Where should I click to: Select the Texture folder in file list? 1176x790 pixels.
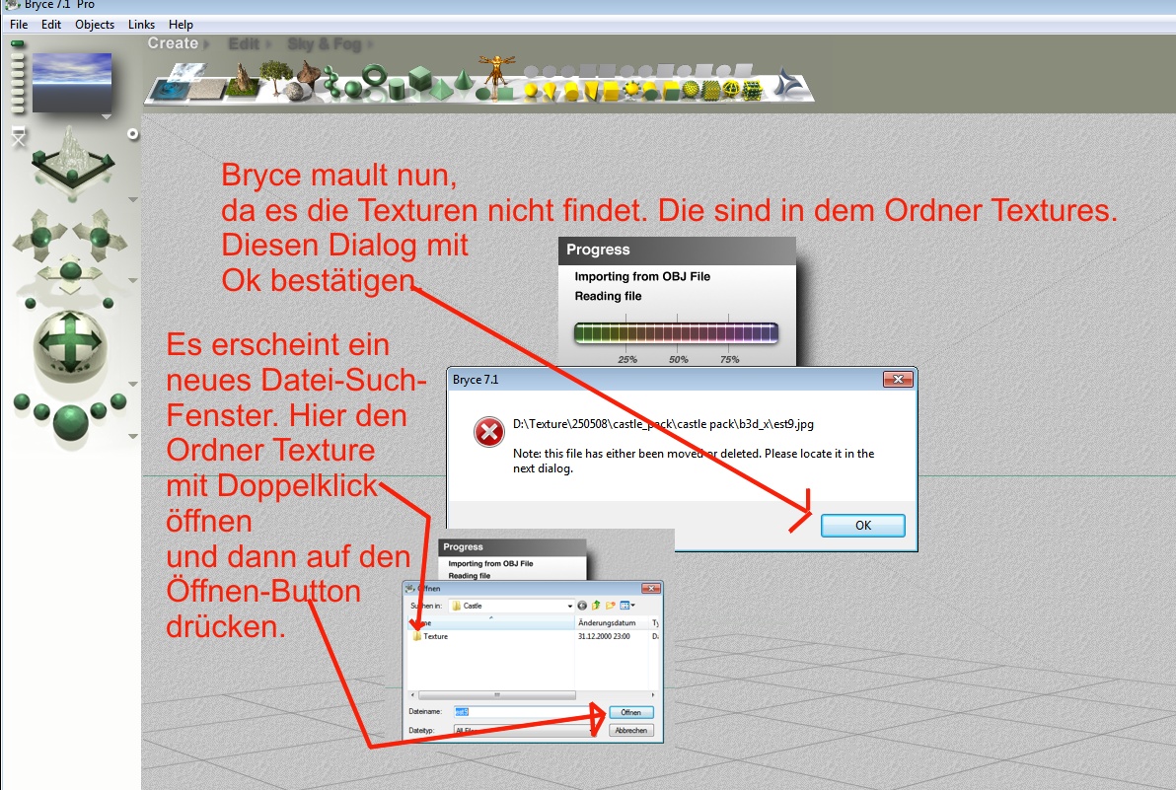pos(430,636)
